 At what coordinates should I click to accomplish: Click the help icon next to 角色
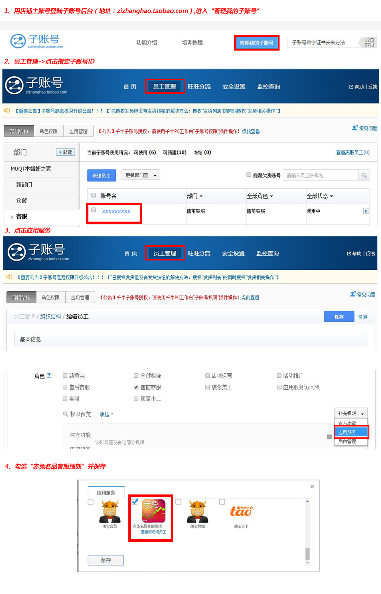[49, 376]
